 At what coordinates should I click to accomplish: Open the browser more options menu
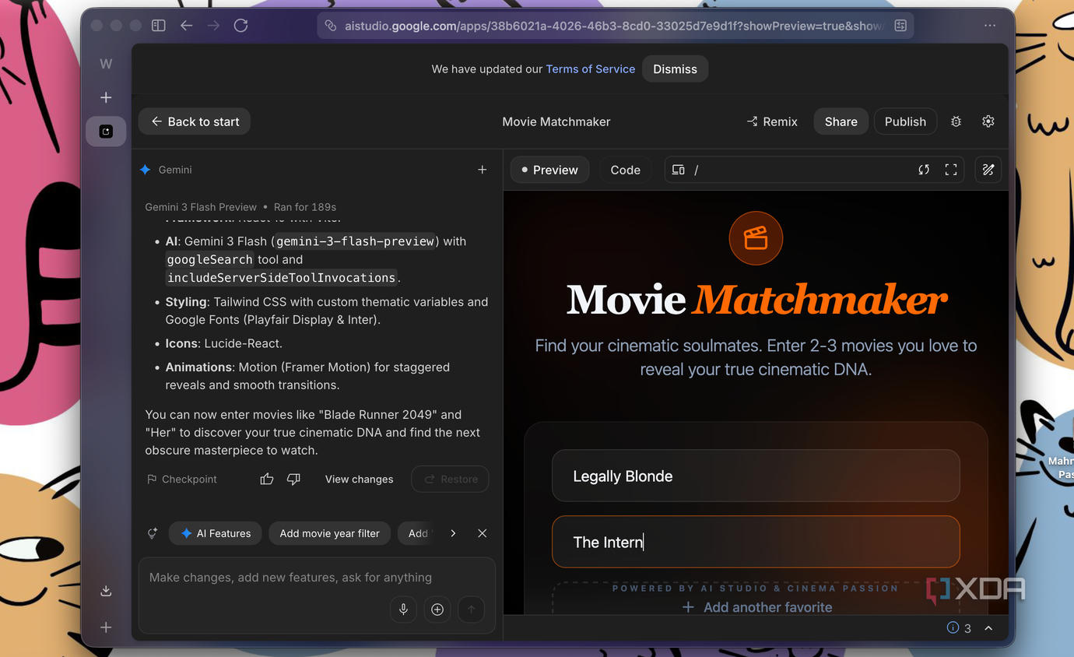point(990,26)
